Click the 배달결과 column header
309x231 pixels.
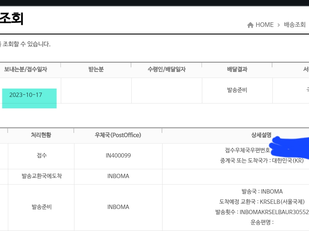click(237, 69)
